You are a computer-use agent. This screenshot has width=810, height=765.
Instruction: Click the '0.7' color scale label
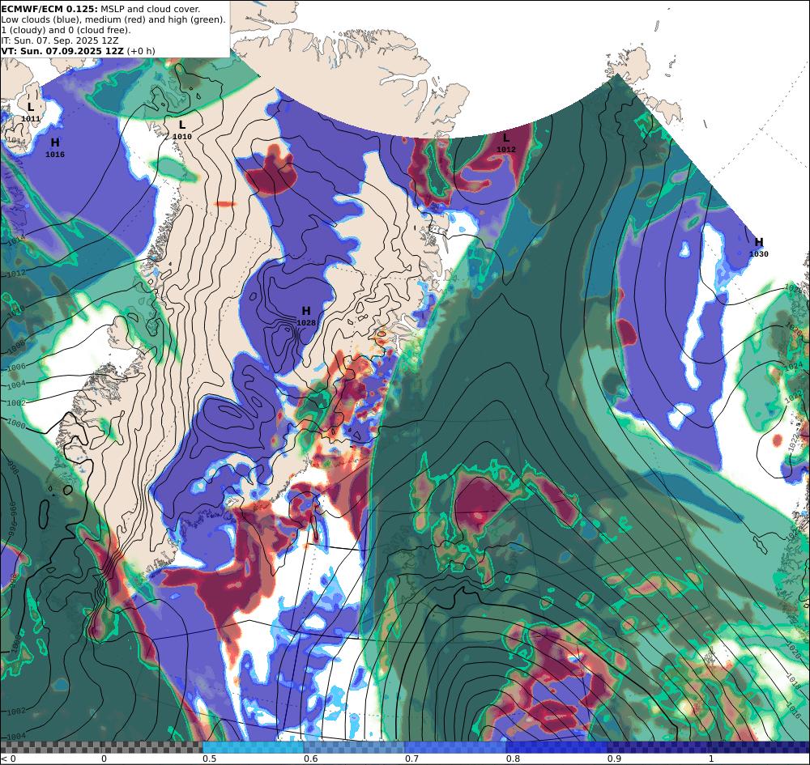click(411, 759)
